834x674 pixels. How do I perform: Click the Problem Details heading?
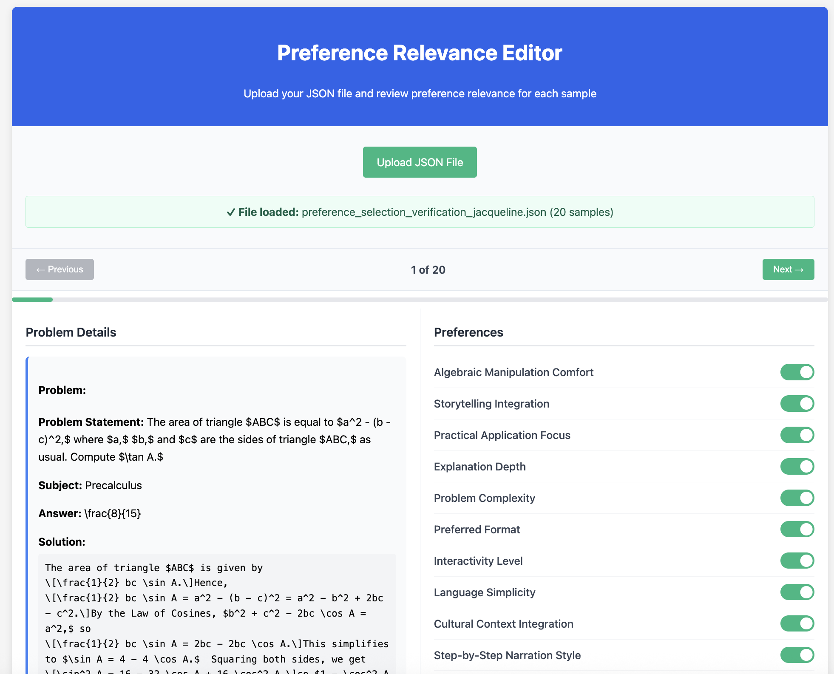tap(71, 332)
